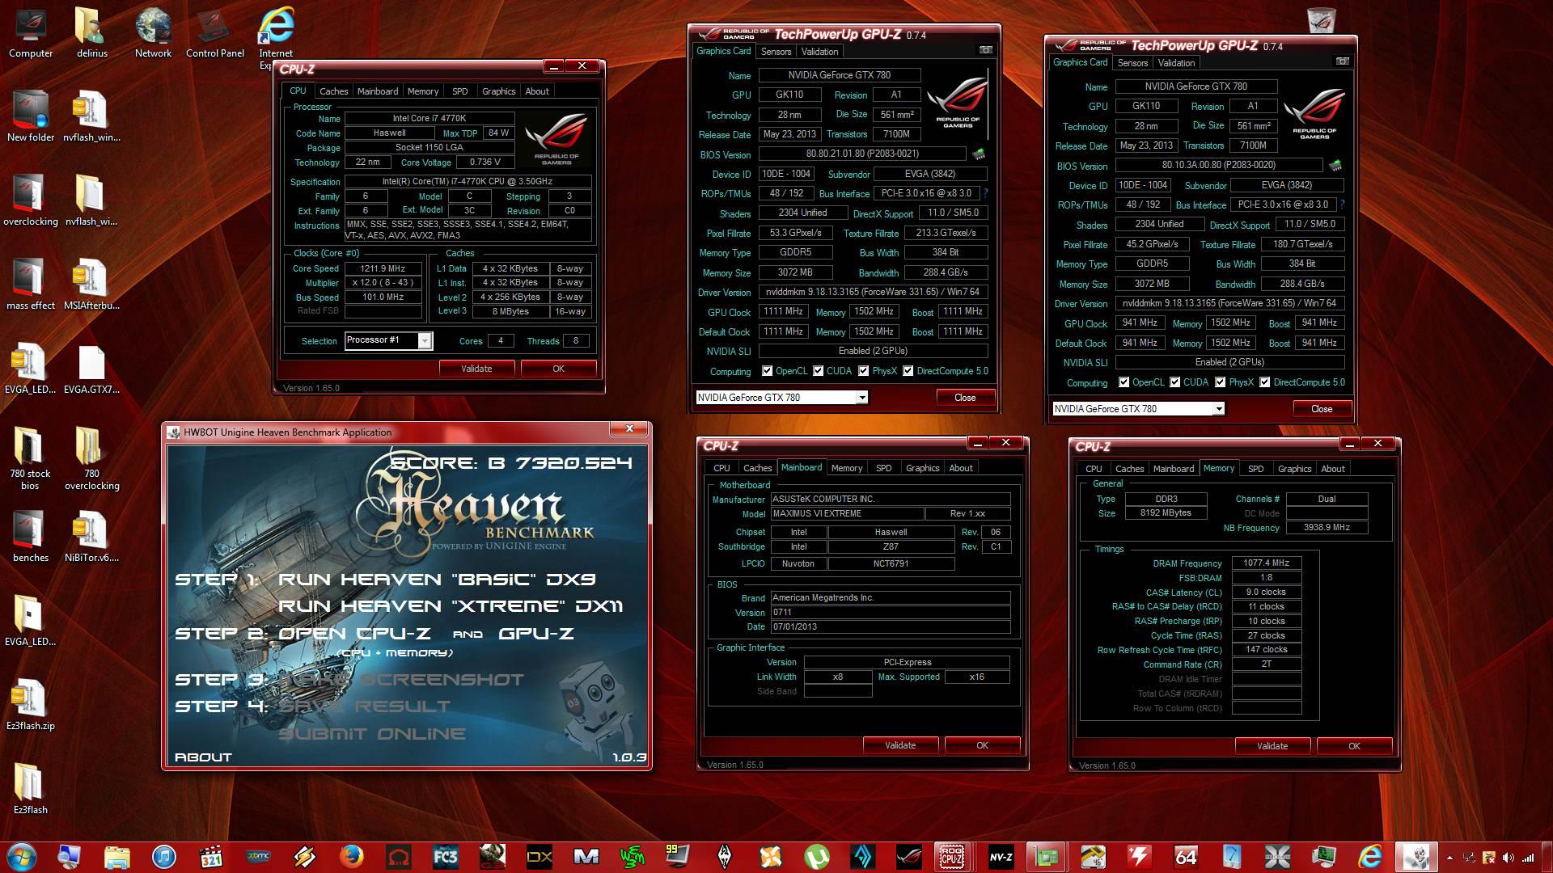Click RUN HEAVEN "XTREME" DX11 option
Image resolution: width=1553 pixels, height=873 pixels.
tap(451, 606)
